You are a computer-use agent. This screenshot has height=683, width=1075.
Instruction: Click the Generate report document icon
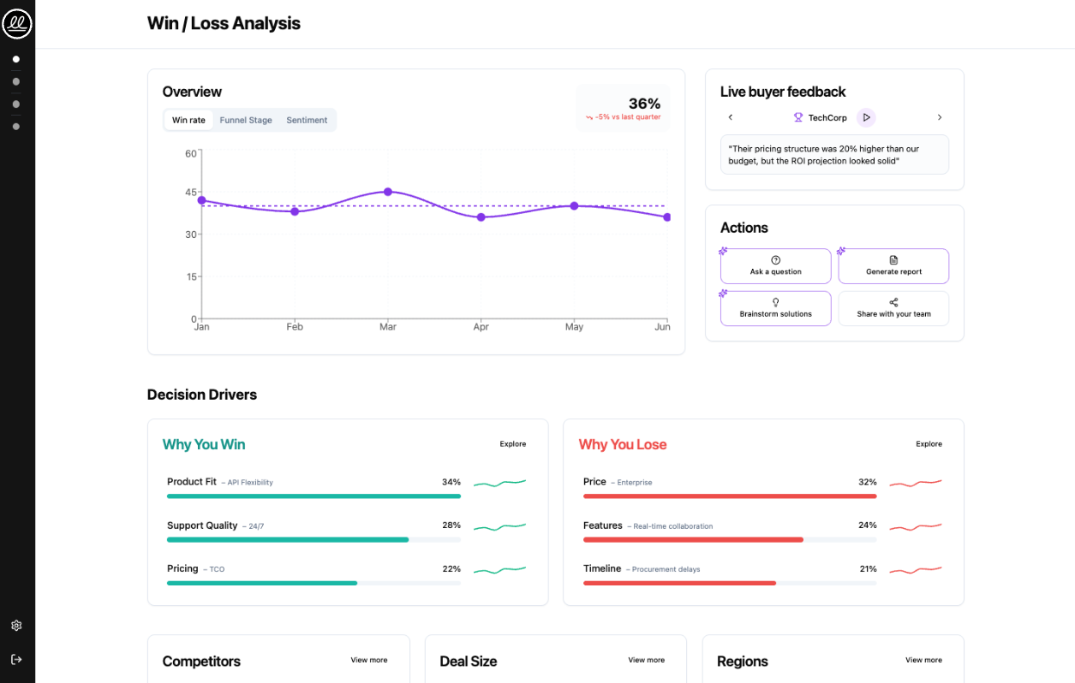tap(893, 258)
